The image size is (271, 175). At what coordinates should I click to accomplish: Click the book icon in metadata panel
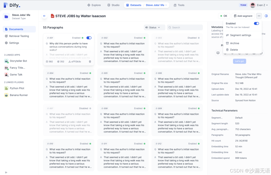click(218, 53)
